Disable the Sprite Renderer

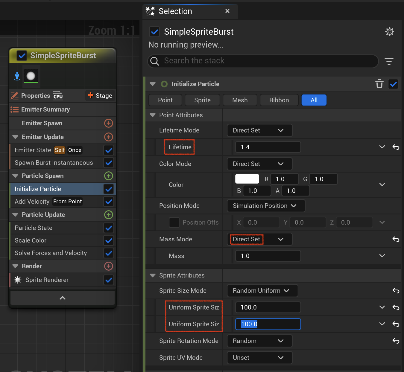pyautogui.click(x=109, y=280)
